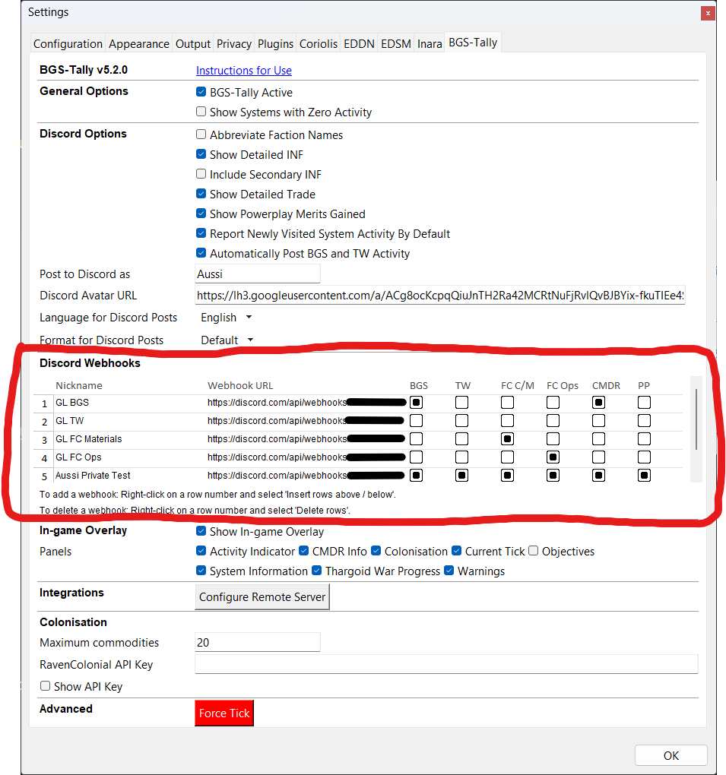Enable BGS checkbox for GL TW webhook

(417, 421)
